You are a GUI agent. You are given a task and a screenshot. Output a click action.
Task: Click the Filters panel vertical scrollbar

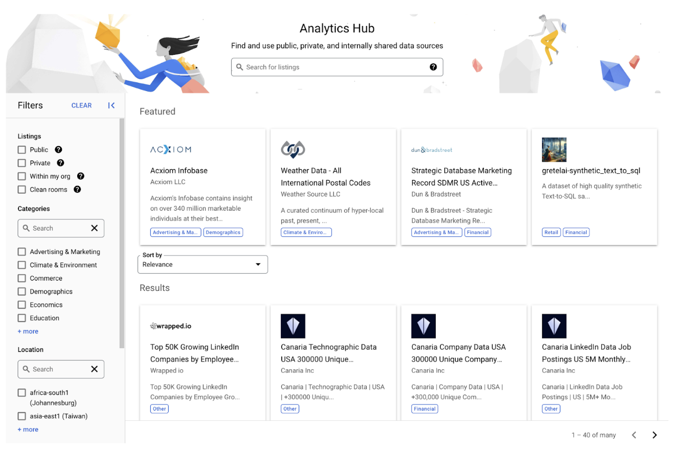122,233
